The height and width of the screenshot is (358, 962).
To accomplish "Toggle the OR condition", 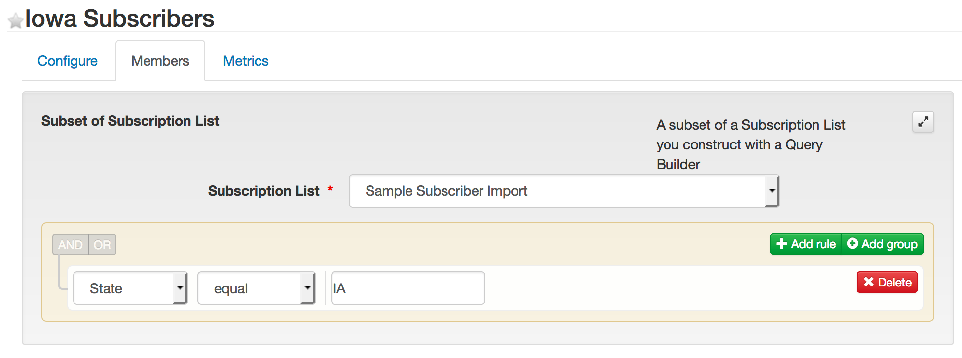I will tap(102, 245).
